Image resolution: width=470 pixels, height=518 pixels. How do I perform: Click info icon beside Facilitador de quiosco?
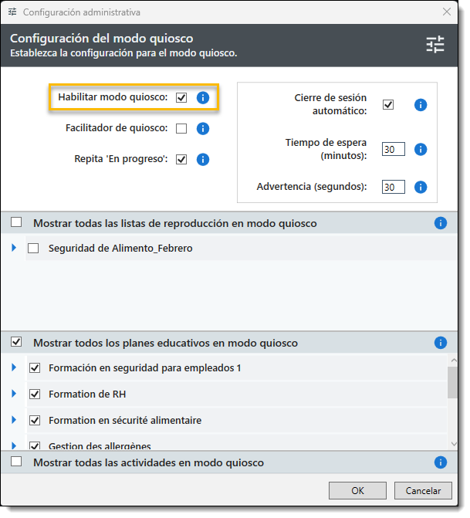pos(203,129)
